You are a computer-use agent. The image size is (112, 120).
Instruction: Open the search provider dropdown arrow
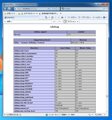point(107,9)
